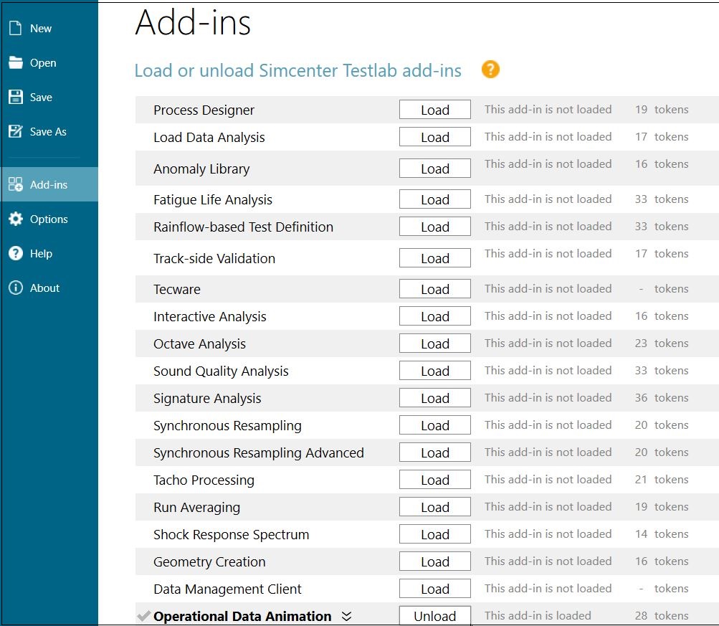Select the About menu item label
The image size is (719, 626).
tap(44, 288)
